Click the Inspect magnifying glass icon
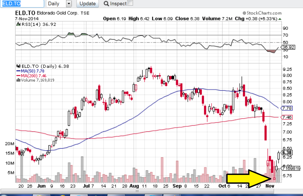The width and height of the screenshot is (303, 196). tap(106, 3)
